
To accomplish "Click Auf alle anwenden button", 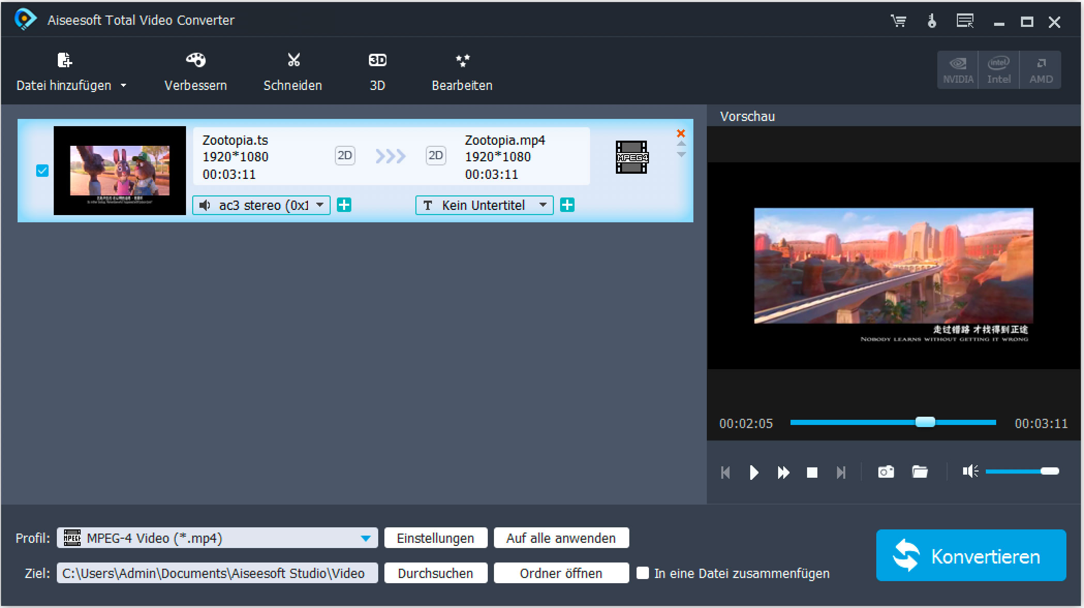I will (x=561, y=538).
